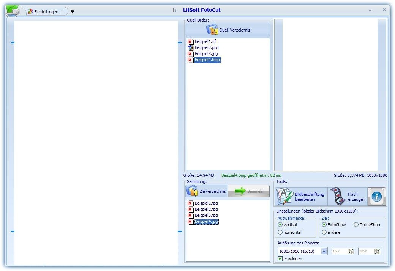The width and height of the screenshot is (395, 271).
Task: Select Beispiel1.jpg in the Sammlung list
Action: pos(206,203)
